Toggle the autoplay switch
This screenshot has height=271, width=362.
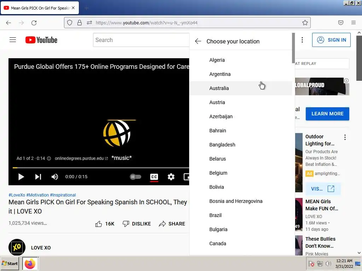[x=135, y=177]
